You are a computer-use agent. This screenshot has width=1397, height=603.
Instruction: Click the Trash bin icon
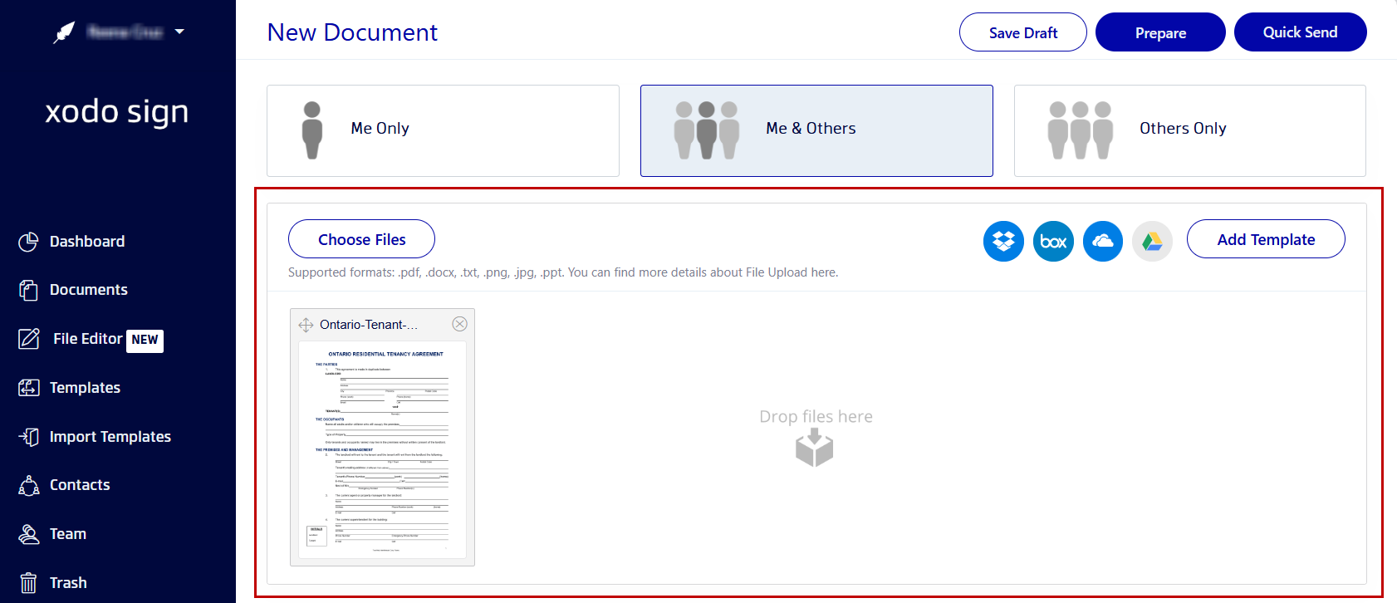tap(28, 583)
